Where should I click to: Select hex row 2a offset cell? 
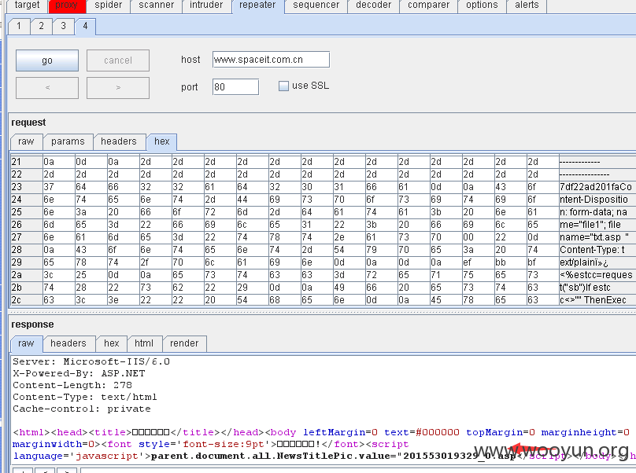[x=27, y=275]
